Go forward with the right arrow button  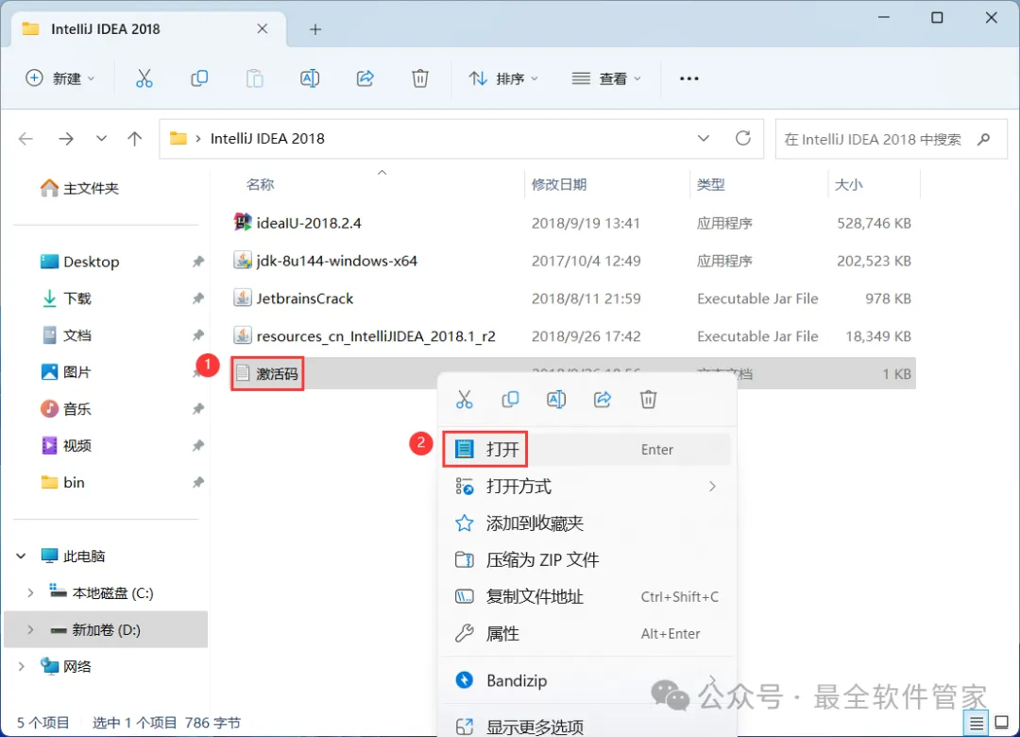click(x=66, y=139)
